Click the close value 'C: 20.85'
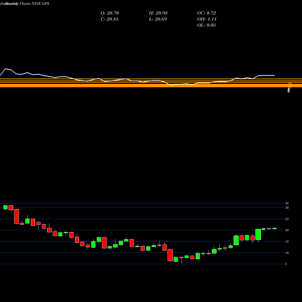Image resolution: width=302 pixels, height=302 pixels. 109,19
